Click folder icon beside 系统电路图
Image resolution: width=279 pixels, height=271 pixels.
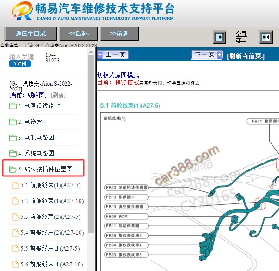point(13,154)
